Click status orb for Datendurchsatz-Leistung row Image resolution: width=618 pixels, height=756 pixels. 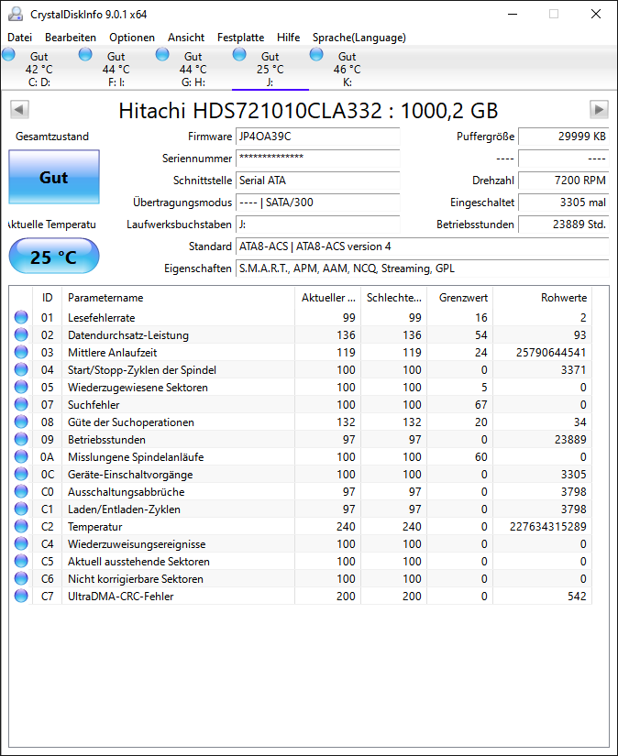21,334
